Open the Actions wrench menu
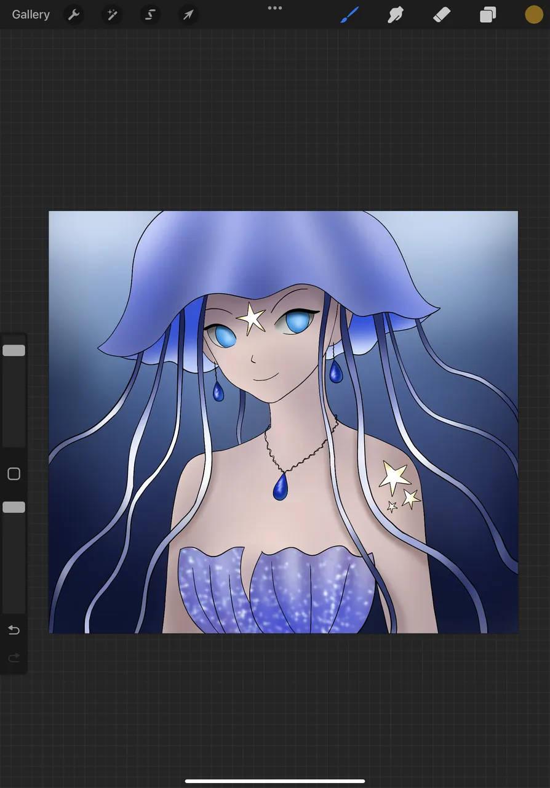 click(74, 15)
